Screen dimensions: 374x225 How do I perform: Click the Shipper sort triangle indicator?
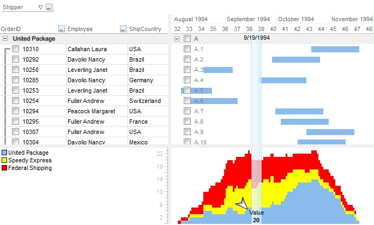coord(41,8)
